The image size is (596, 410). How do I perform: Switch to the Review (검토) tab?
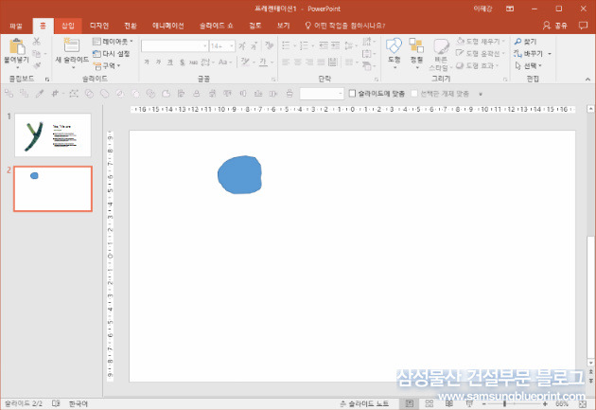(x=255, y=26)
